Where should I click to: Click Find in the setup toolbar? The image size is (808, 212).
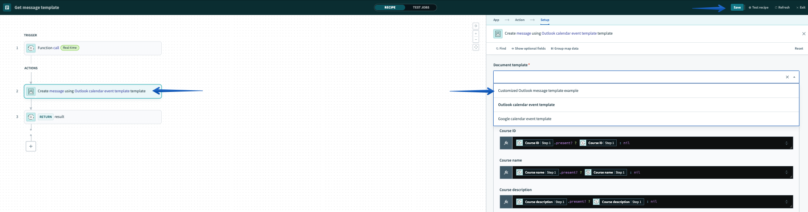tap(501, 49)
